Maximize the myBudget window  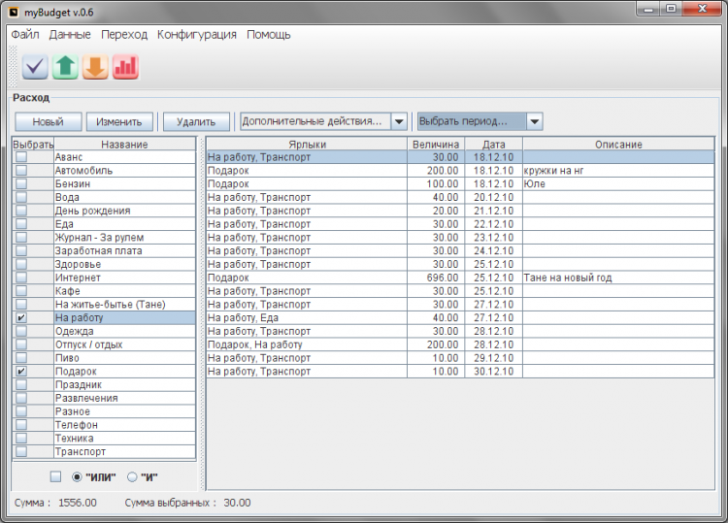click(671, 9)
